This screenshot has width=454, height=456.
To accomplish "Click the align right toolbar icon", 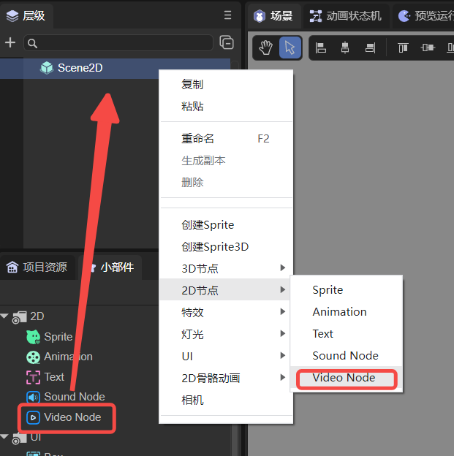I will (x=369, y=47).
